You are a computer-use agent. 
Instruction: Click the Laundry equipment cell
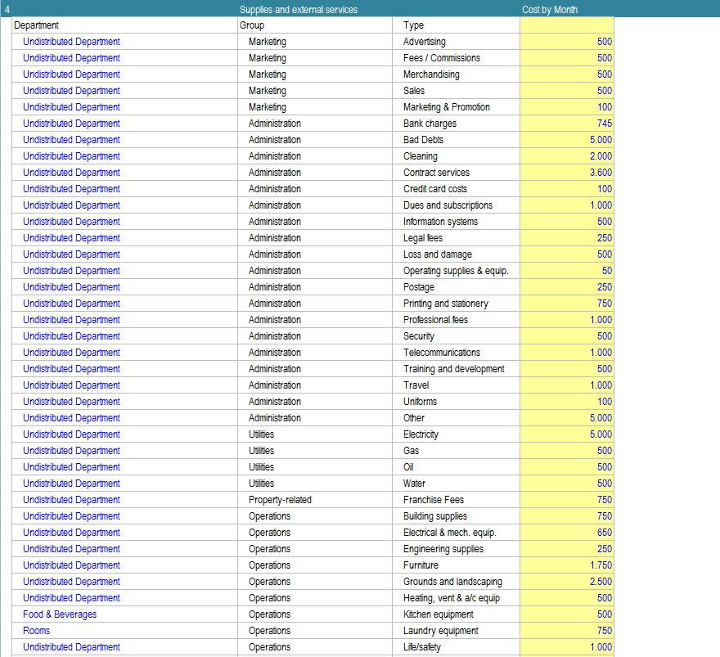(x=456, y=631)
